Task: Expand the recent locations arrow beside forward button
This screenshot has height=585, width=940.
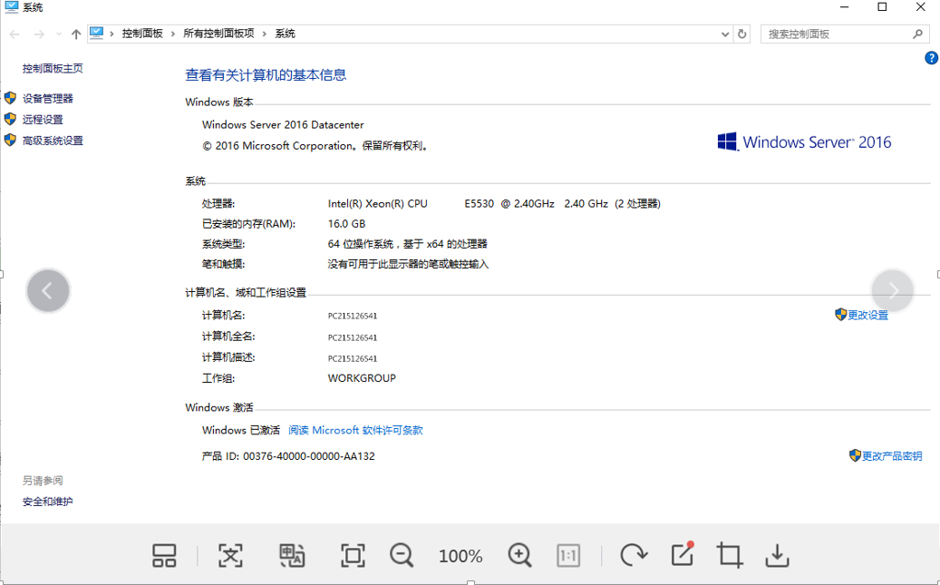Action: pyautogui.click(x=59, y=34)
